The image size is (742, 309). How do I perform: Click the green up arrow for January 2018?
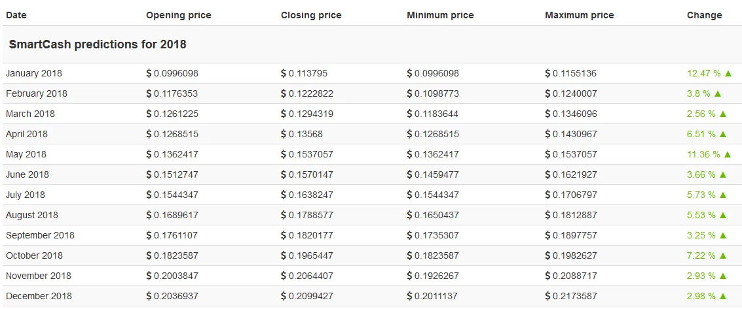[728, 73]
